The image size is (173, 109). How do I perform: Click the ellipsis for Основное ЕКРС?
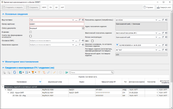click(76, 41)
